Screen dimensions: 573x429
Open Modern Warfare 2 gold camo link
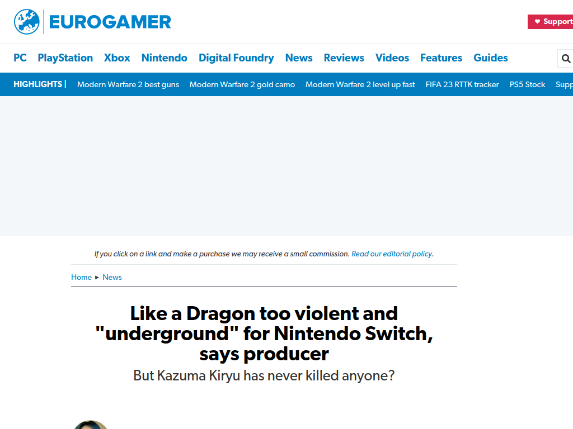tap(242, 85)
